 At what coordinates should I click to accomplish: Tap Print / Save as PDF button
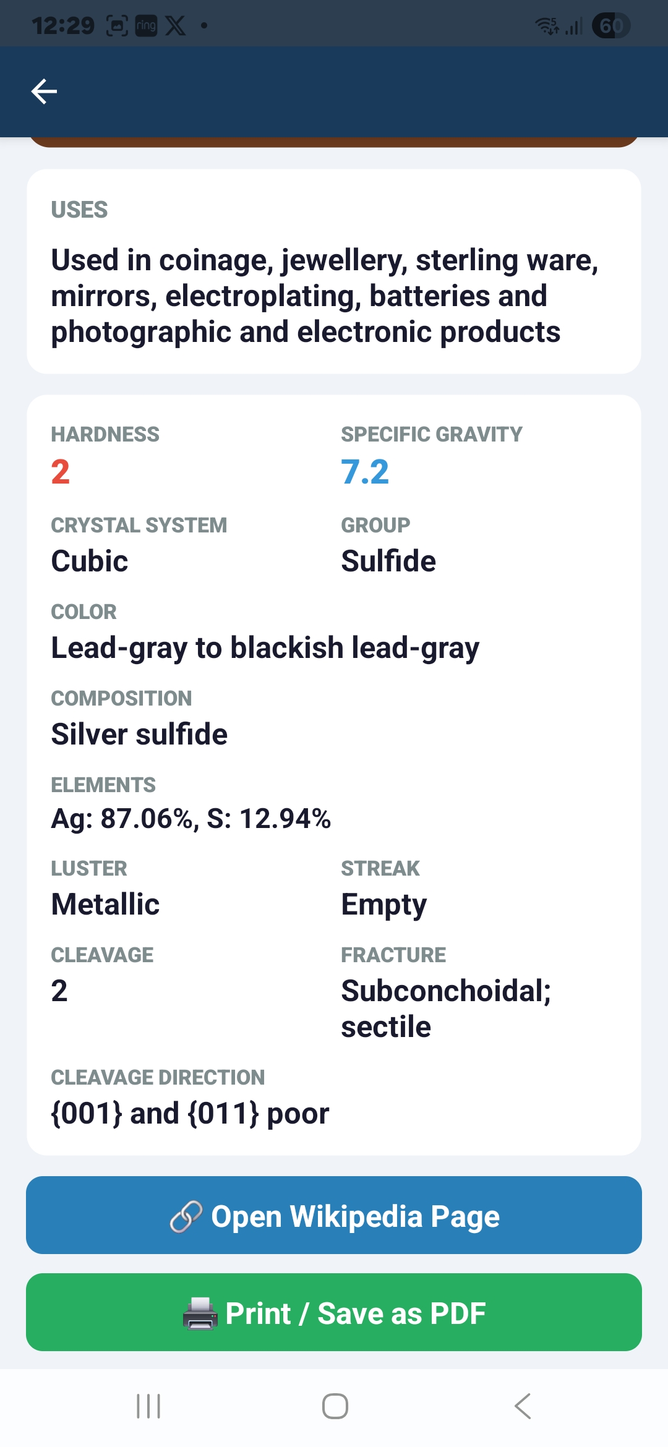334,1312
